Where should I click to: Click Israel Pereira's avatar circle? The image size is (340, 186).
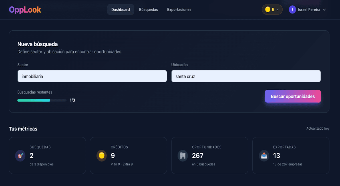click(292, 9)
